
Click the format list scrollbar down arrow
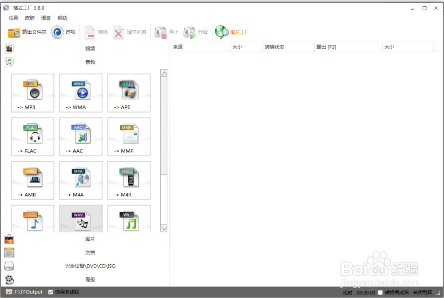tap(164, 228)
